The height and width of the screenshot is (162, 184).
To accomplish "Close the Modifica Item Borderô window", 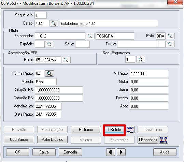I will [175, 2].
